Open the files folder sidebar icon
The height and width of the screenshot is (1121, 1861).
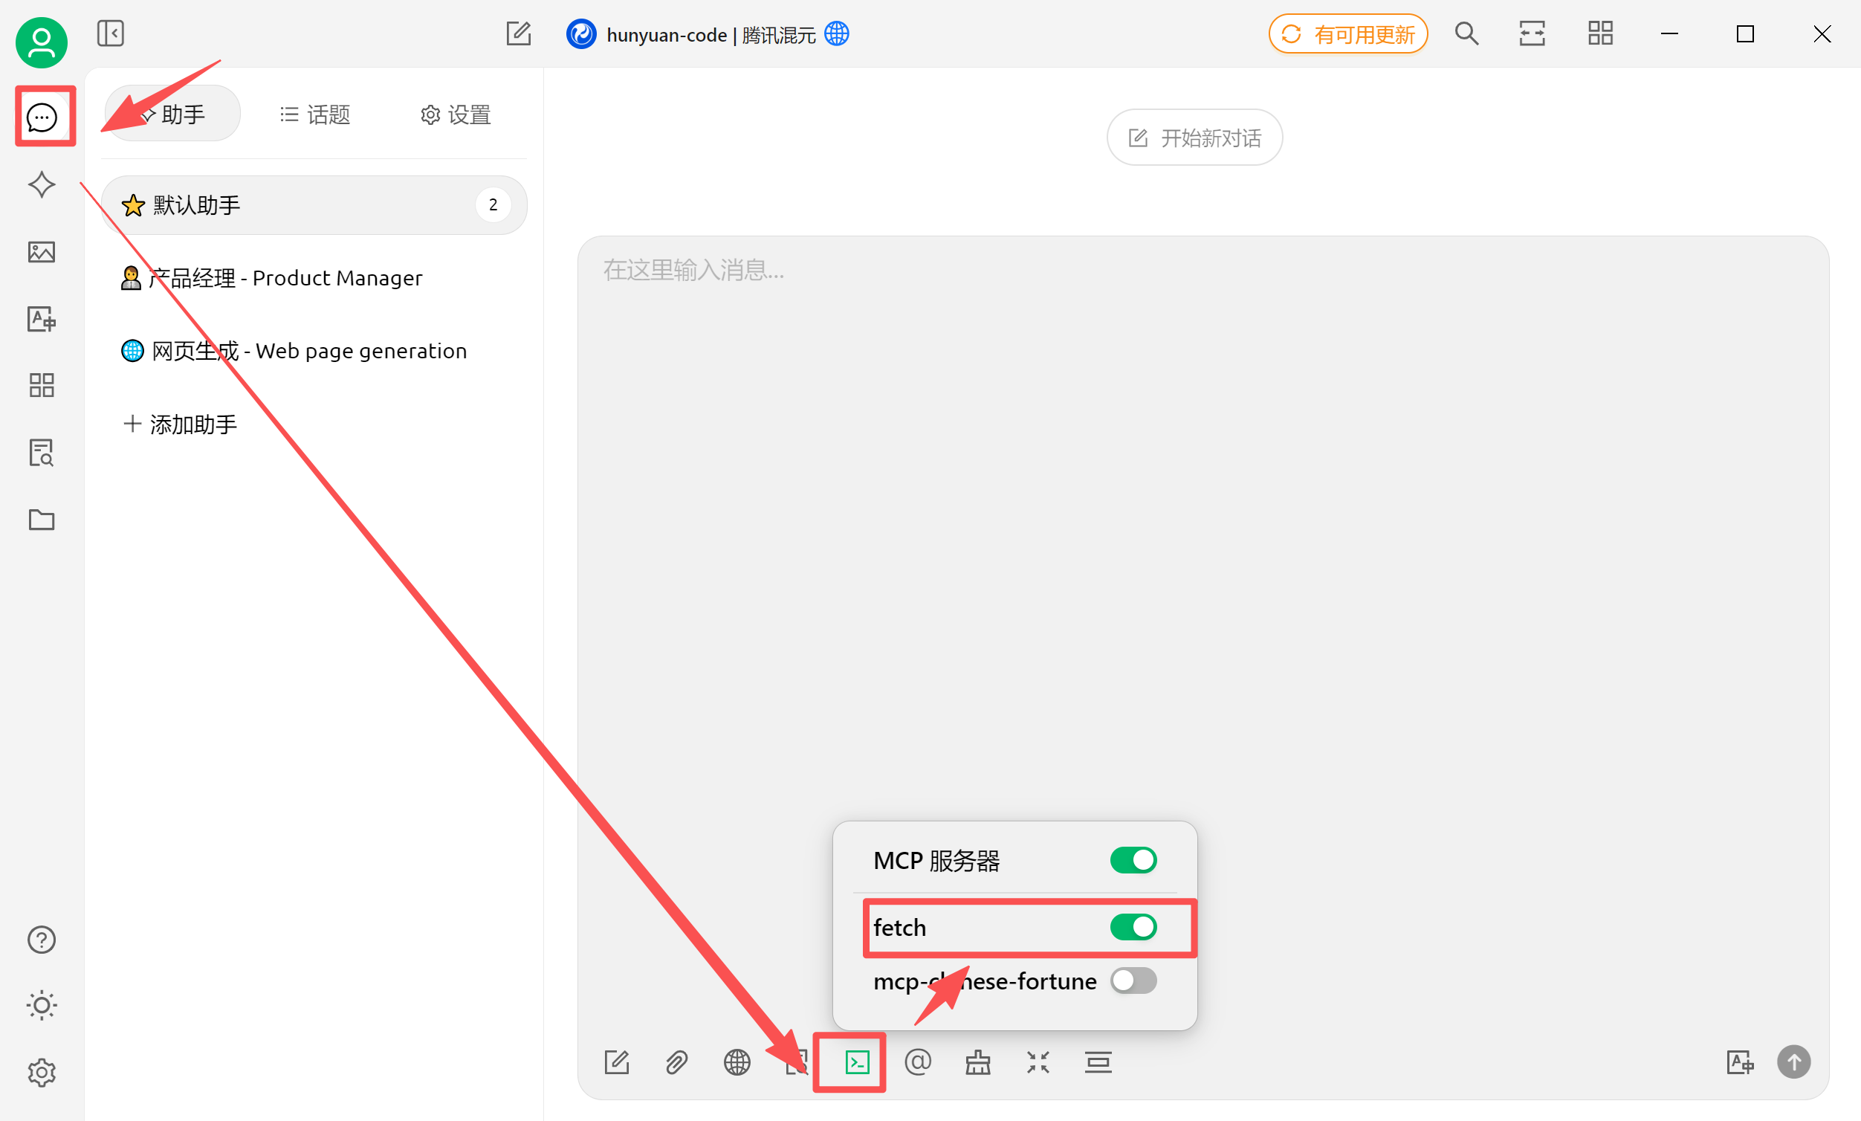click(42, 520)
